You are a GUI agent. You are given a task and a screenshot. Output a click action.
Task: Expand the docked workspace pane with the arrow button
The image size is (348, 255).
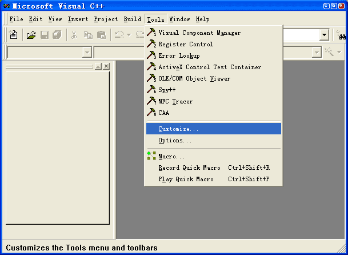[98, 66]
